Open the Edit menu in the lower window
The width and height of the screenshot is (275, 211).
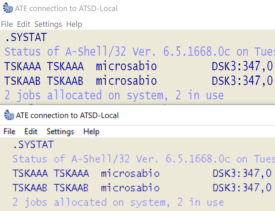click(31, 132)
